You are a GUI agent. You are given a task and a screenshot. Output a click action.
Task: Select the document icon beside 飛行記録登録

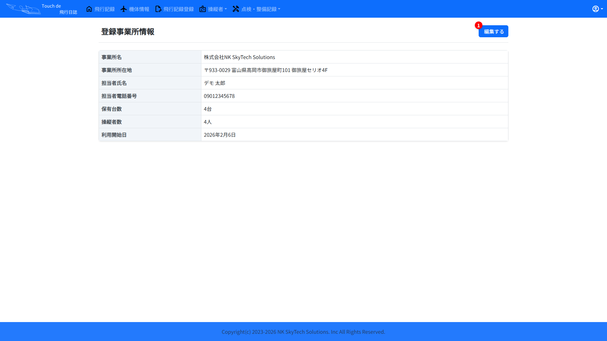pos(158,9)
